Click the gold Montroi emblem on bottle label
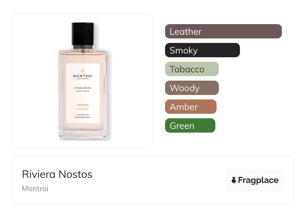This screenshot has width=306, height=217. (83, 71)
